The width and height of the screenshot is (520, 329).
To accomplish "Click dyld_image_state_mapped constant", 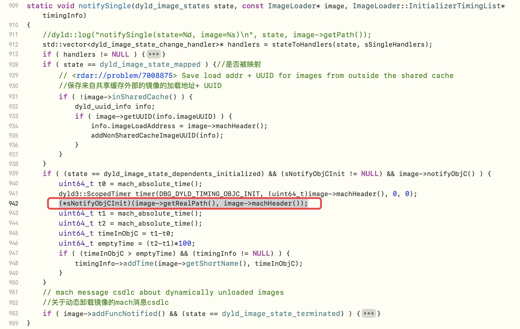I will pyautogui.click(x=150, y=64).
